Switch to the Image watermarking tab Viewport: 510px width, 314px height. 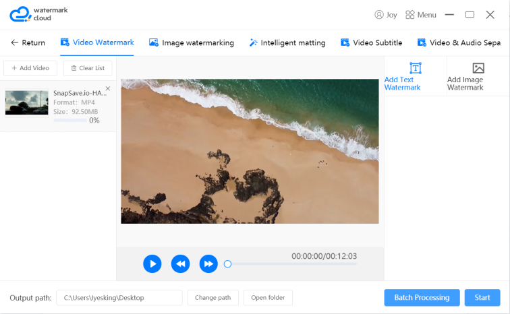(x=192, y=42)
